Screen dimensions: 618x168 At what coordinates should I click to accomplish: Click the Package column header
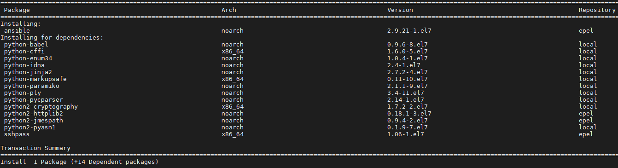(x=17, y=10)
